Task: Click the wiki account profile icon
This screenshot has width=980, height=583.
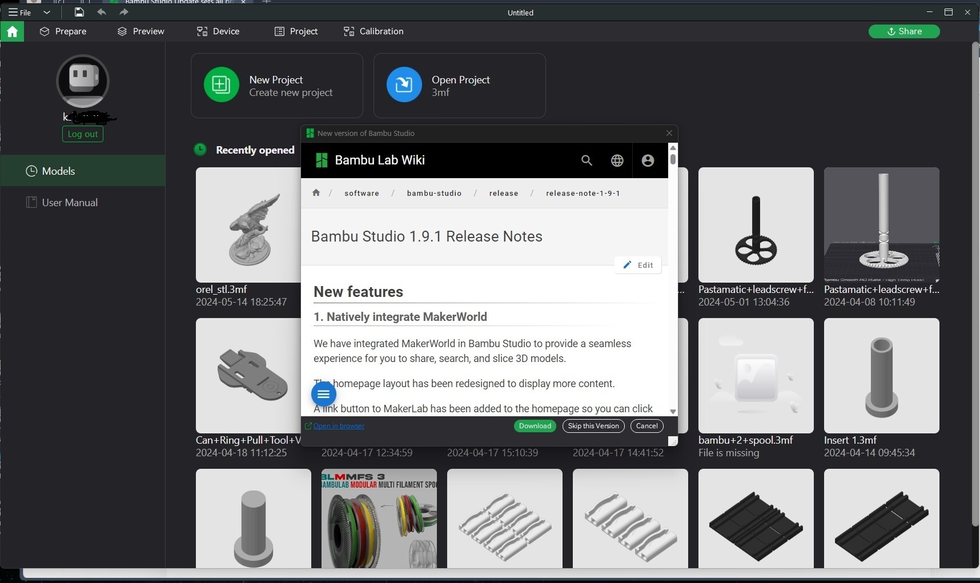Action: (648, 160)
